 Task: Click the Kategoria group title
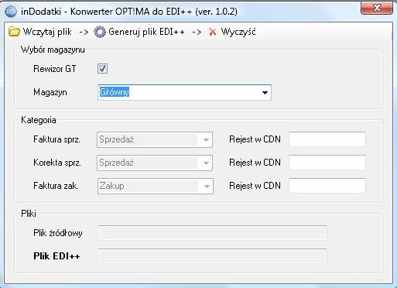point(39,120)
